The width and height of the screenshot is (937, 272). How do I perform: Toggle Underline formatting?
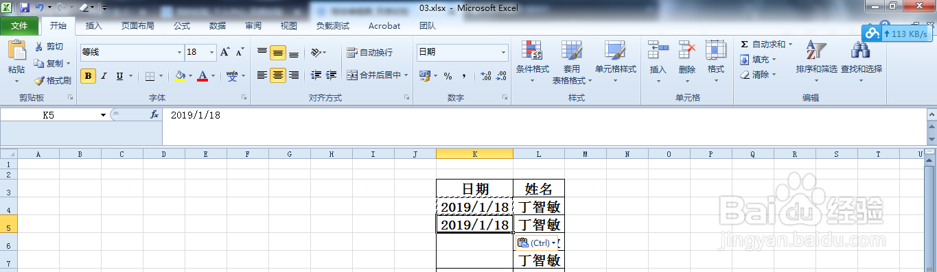coord(119,75)
